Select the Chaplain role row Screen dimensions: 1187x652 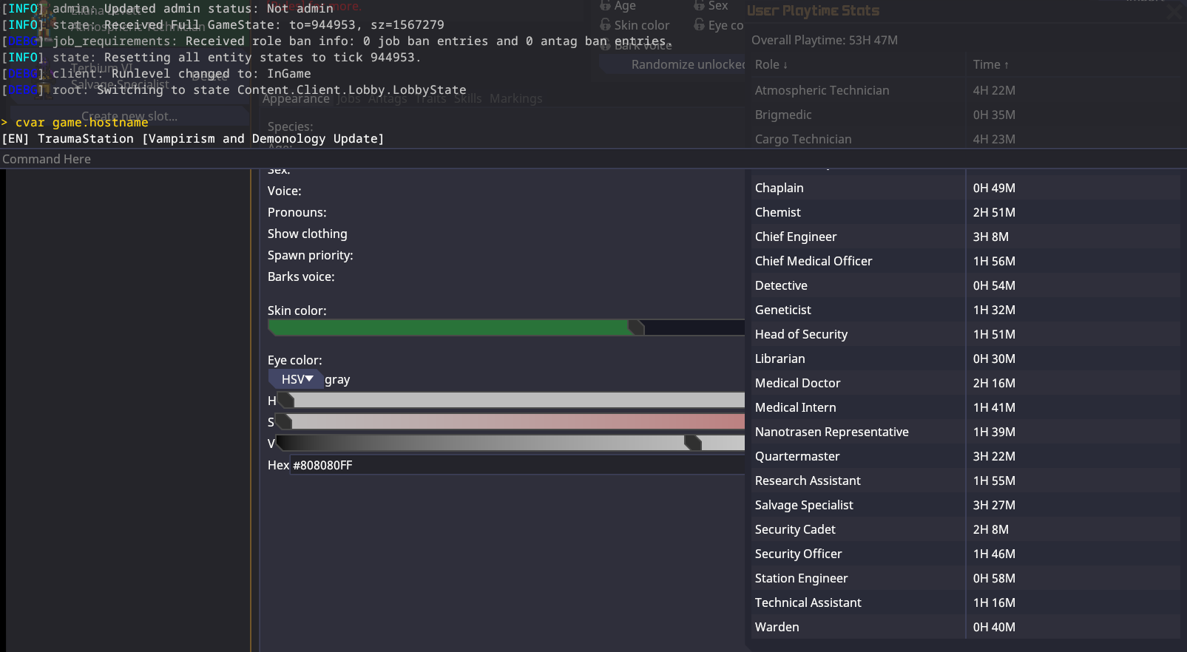click(x=966, y=188)
